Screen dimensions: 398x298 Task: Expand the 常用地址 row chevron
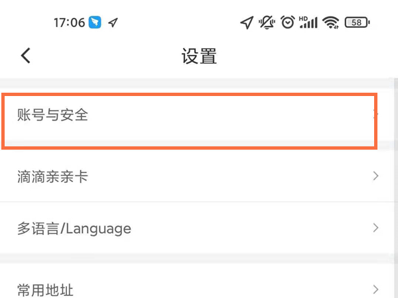tap(375, 289)
